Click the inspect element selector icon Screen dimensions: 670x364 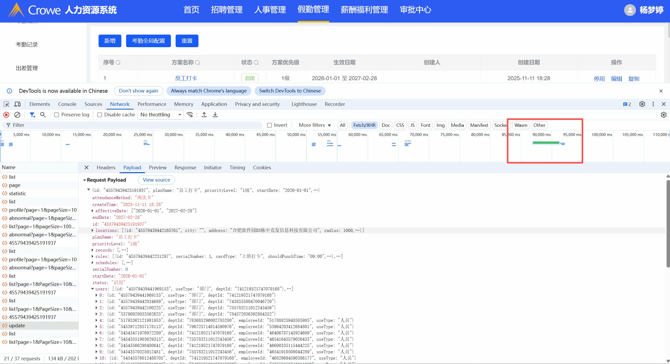click(6, 104)
